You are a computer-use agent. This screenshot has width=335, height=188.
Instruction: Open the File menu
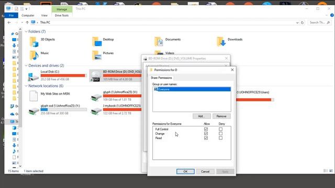(12, 15)
